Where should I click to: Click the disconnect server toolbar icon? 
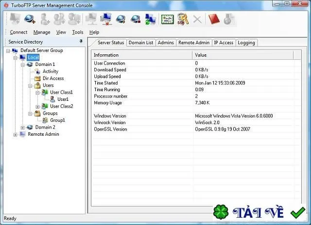tap(106, 19)
